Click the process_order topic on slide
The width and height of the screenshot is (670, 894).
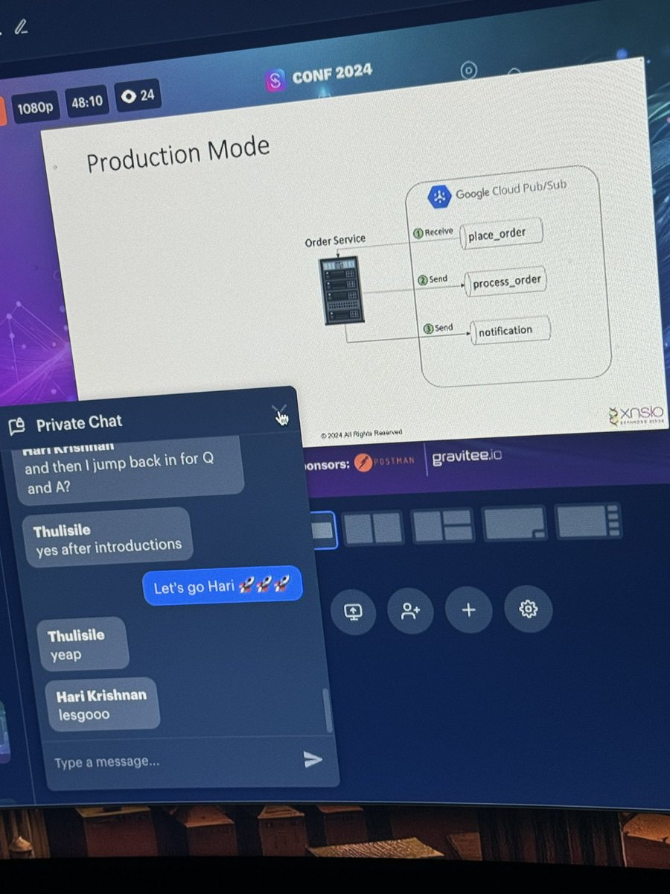tap(505, 282)
